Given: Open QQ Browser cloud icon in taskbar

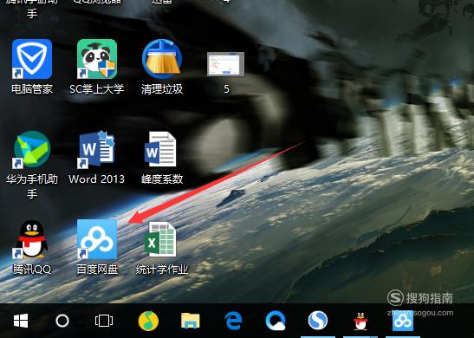Looking at the screenshot, I should pos(276,321).
